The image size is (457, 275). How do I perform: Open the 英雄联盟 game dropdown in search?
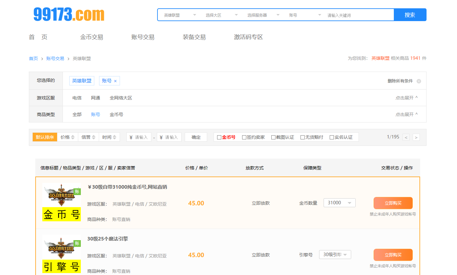180,15
